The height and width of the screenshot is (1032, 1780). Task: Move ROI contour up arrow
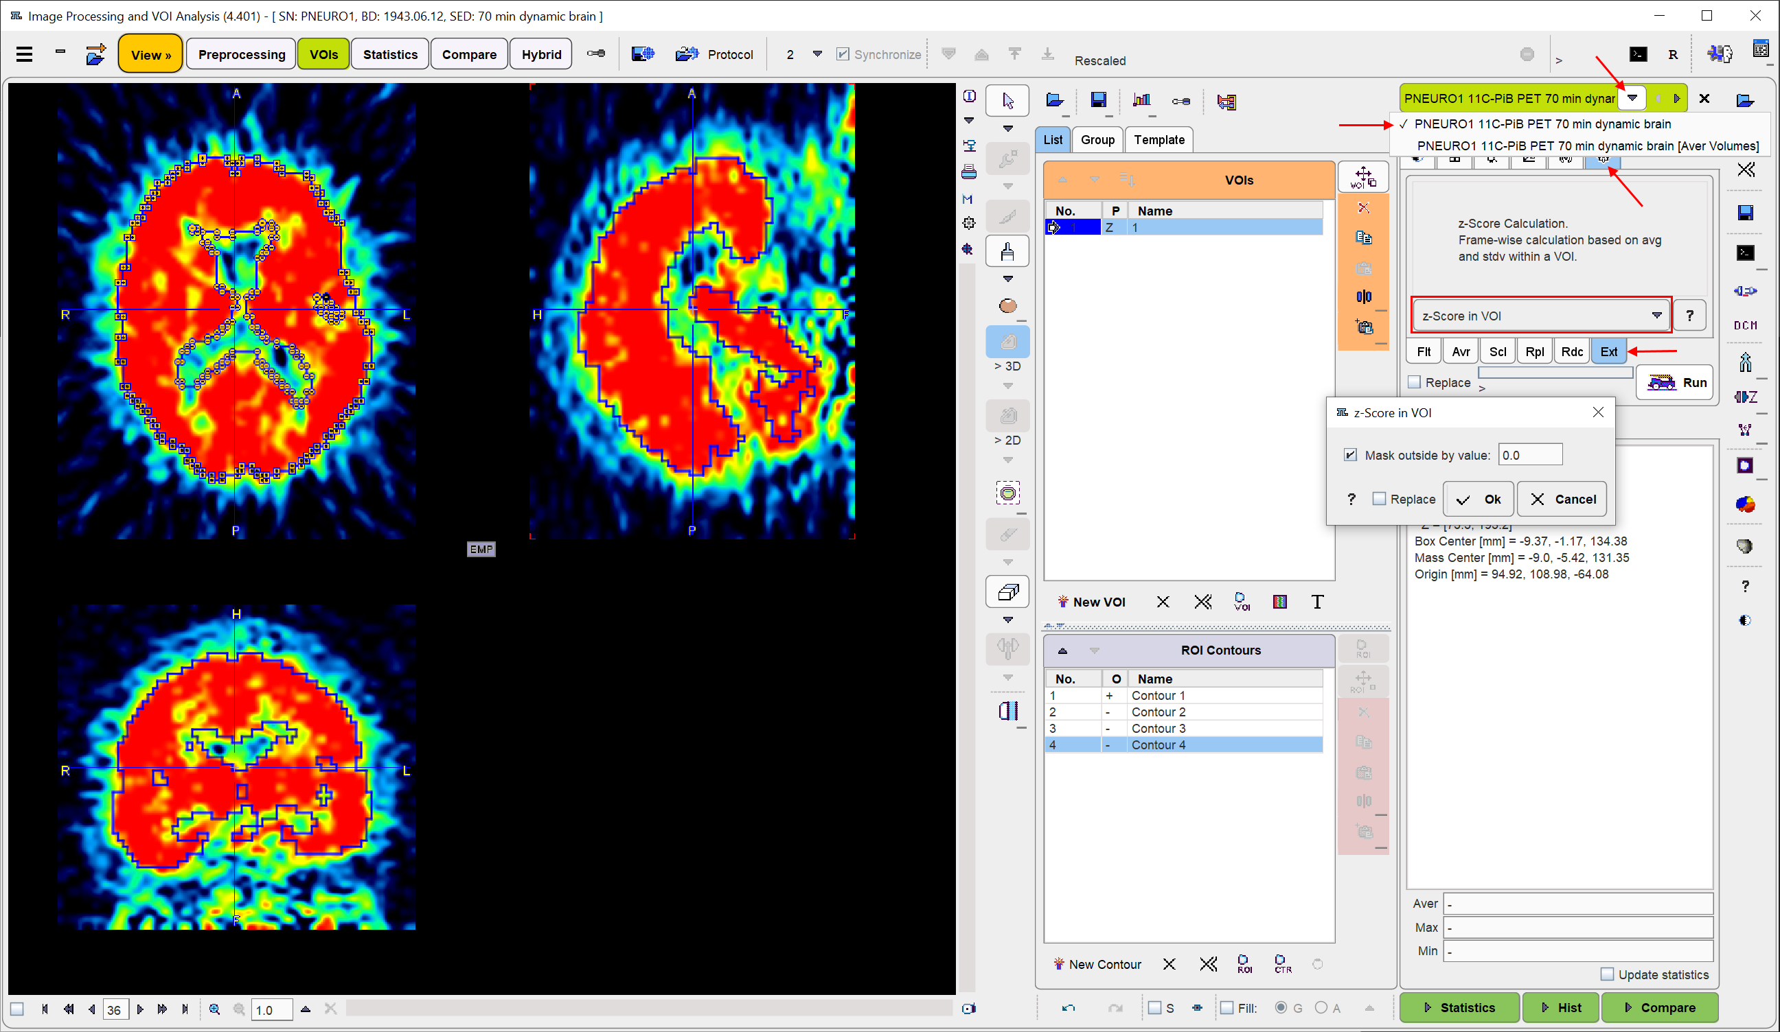coord(1062,650)
